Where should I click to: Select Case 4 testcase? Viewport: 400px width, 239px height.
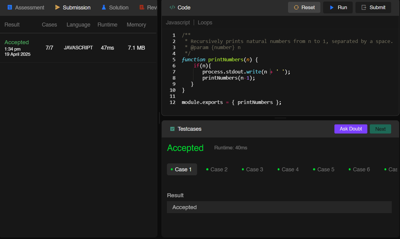[x=288, y=169]
